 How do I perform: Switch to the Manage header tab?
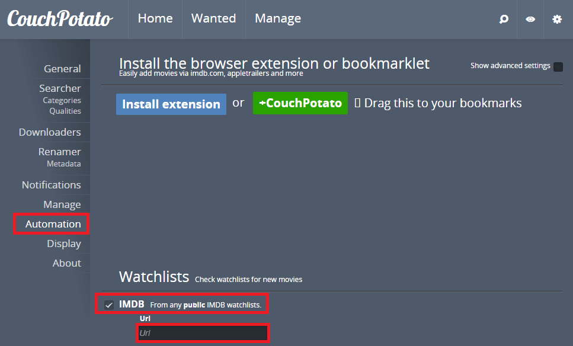click(278, 19)
